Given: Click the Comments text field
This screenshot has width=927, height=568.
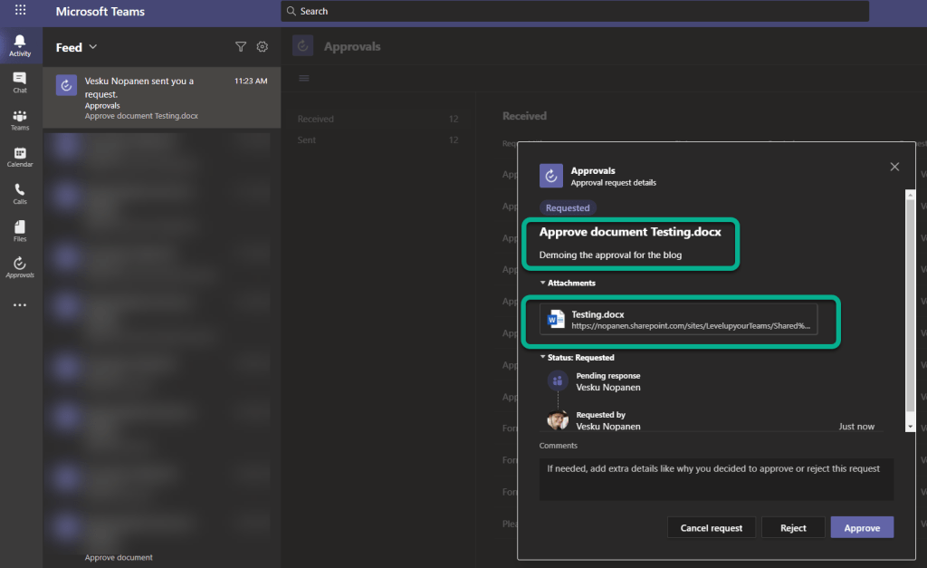Looking at the screenshot, I should [x=715, y=479].
